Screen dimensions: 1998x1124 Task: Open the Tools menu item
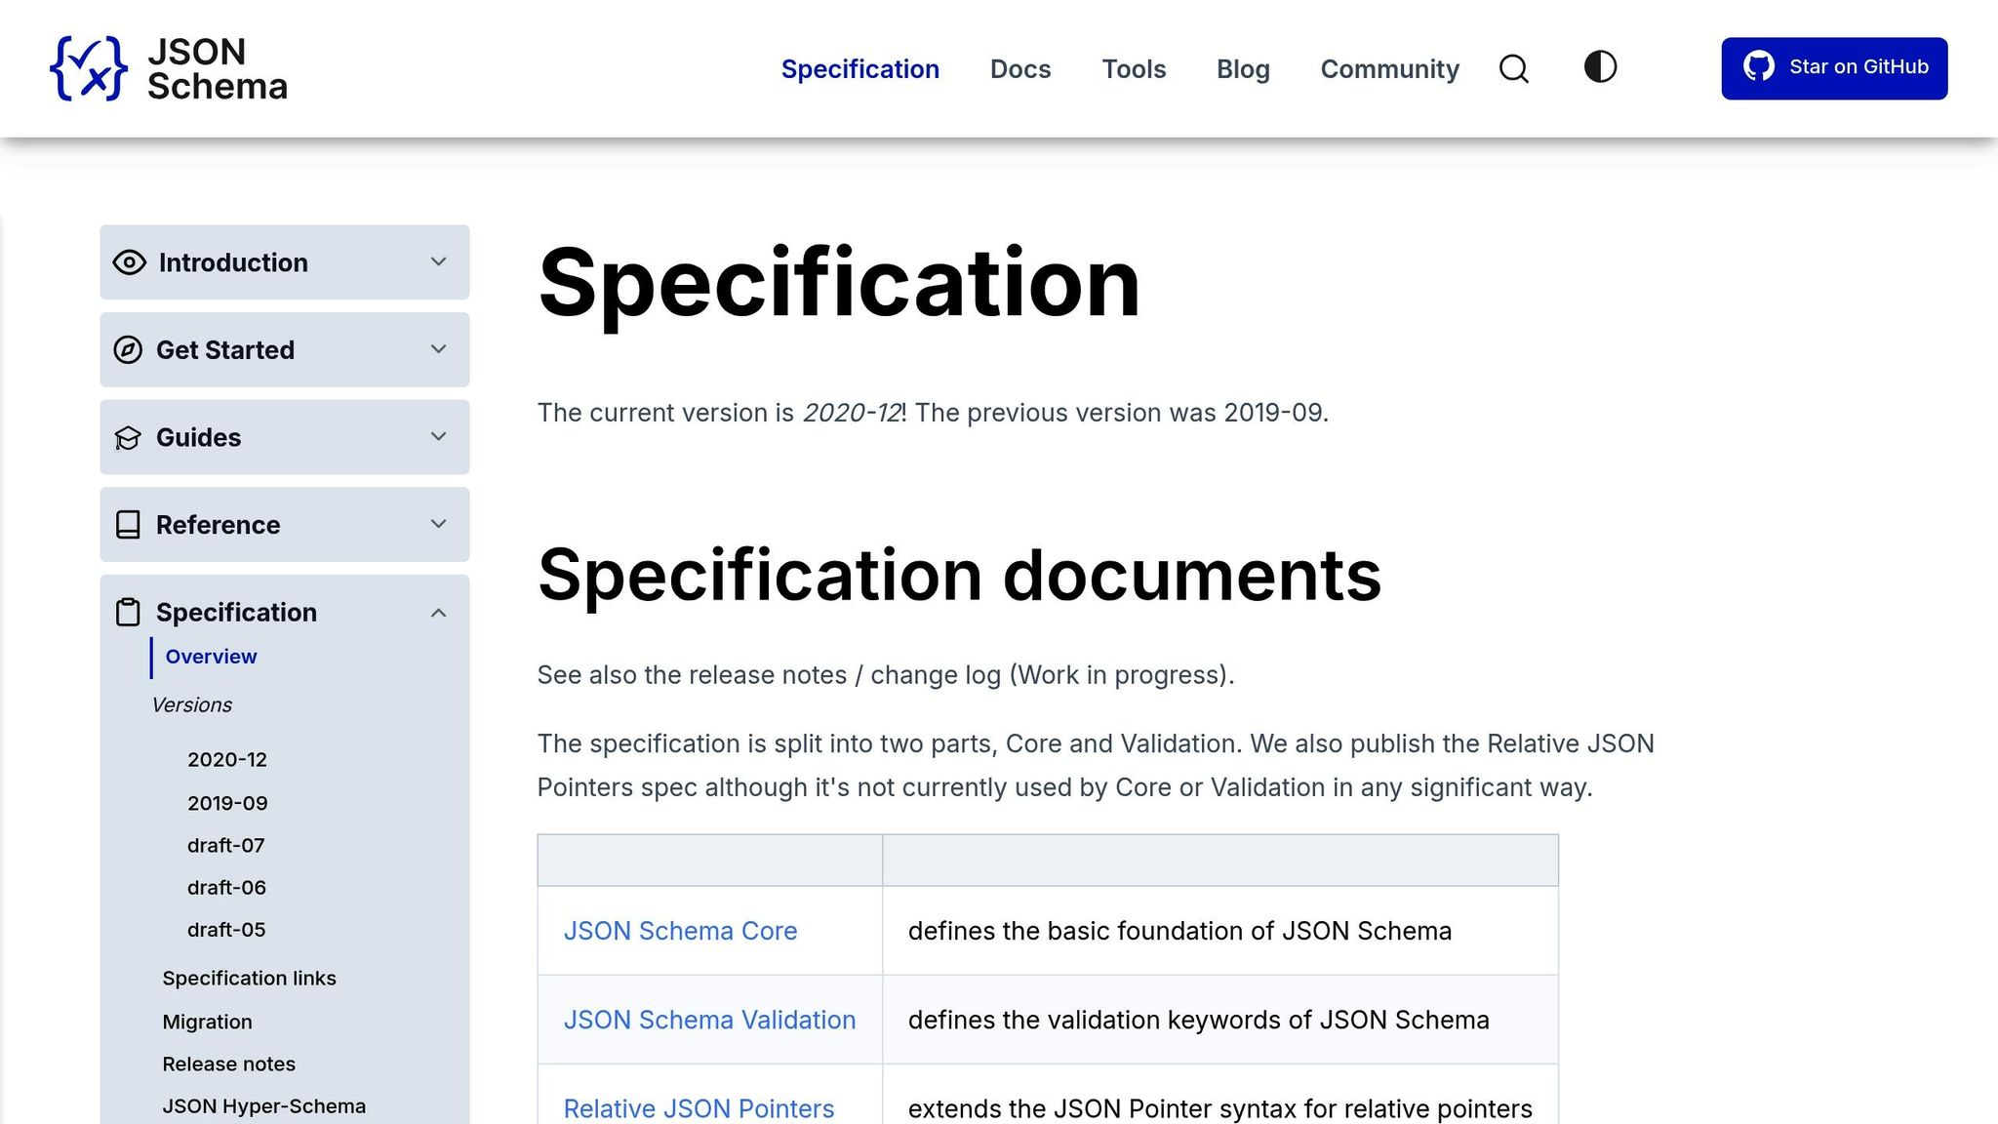click(1134, 69)
